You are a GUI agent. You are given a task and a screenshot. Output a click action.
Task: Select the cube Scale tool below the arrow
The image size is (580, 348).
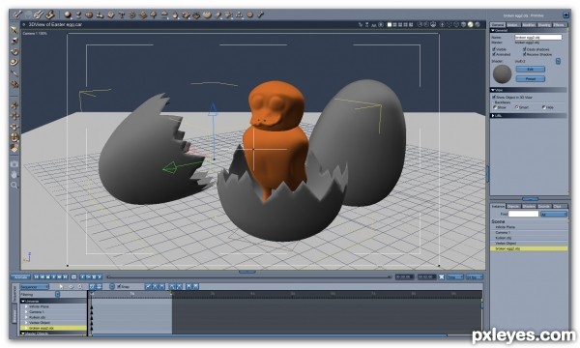(14, 41)
